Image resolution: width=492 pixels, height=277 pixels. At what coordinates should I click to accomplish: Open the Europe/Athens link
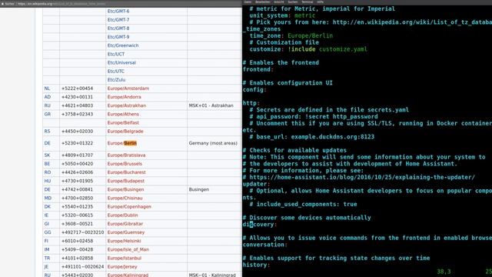coord(123,115)
